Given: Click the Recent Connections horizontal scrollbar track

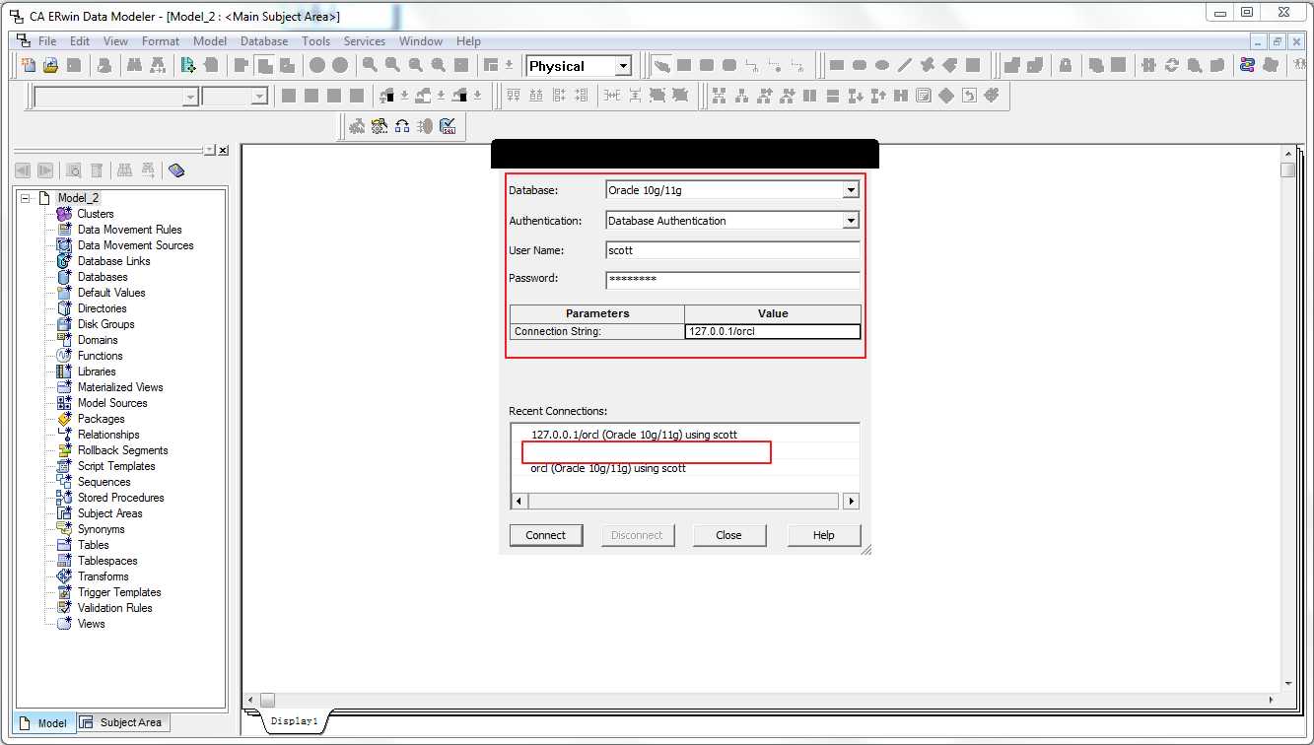Looking at the screenshot, I should coord(685,502).
